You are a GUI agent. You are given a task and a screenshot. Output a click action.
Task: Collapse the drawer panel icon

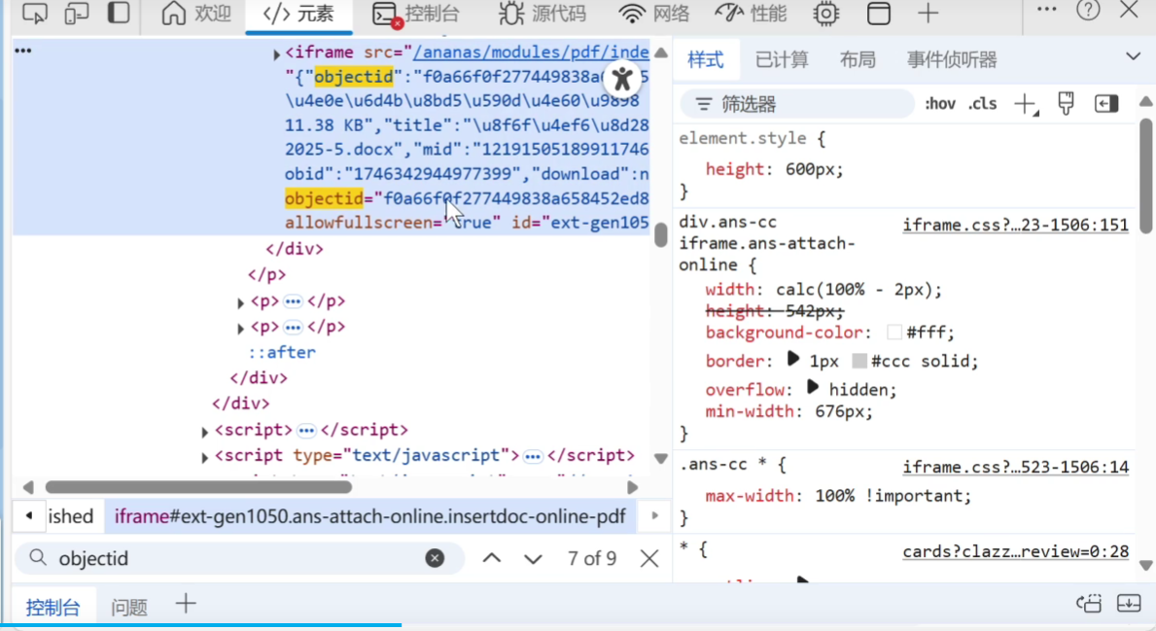pos(1129,603)
